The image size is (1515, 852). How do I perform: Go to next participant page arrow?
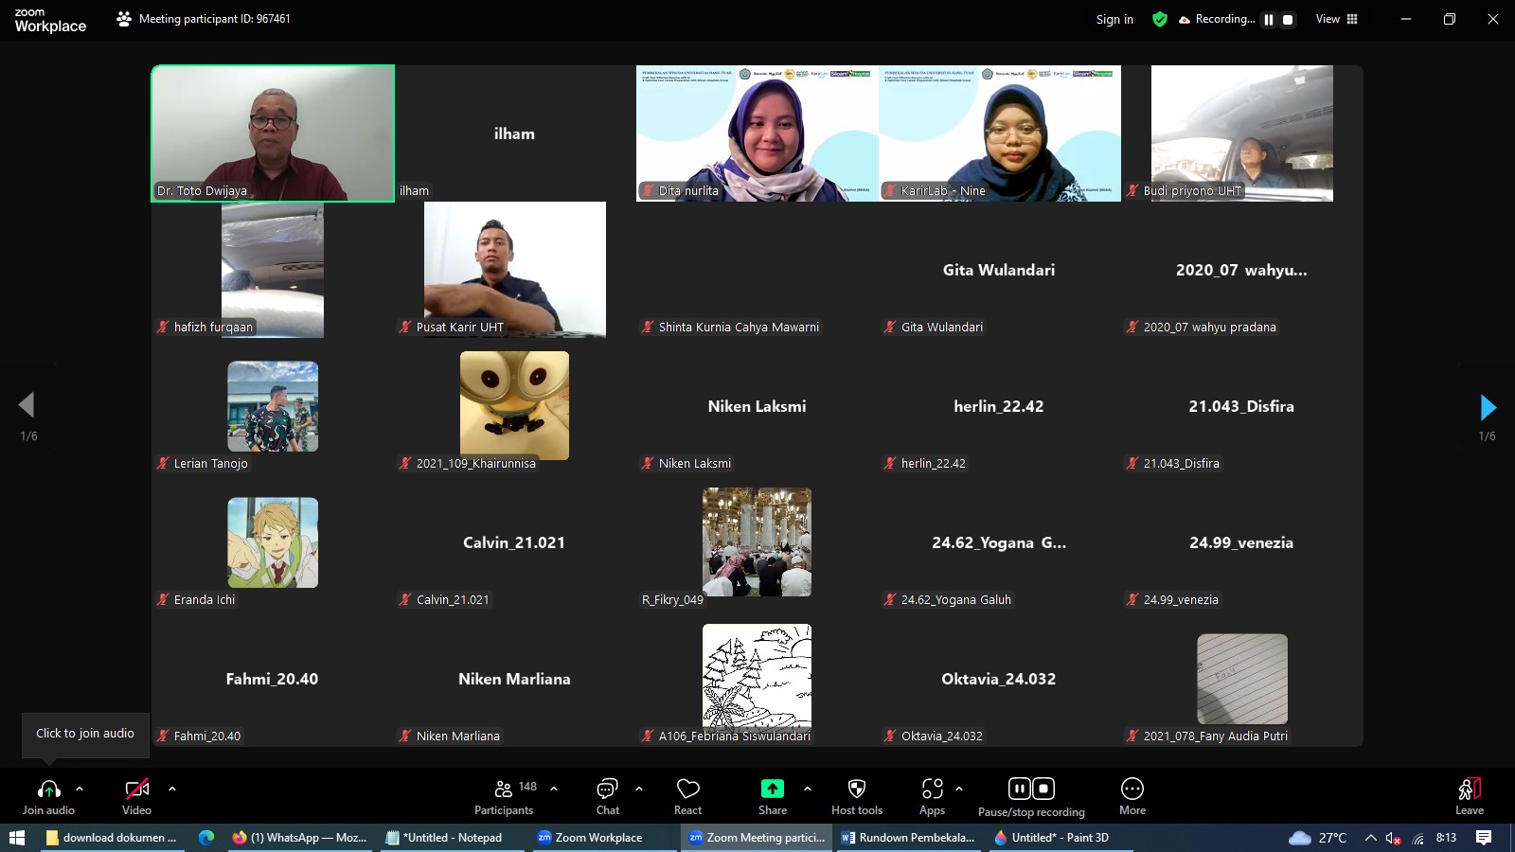pyautogui.click(x=1488, y=408)
